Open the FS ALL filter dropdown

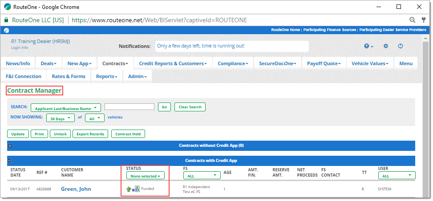[202, 175]
